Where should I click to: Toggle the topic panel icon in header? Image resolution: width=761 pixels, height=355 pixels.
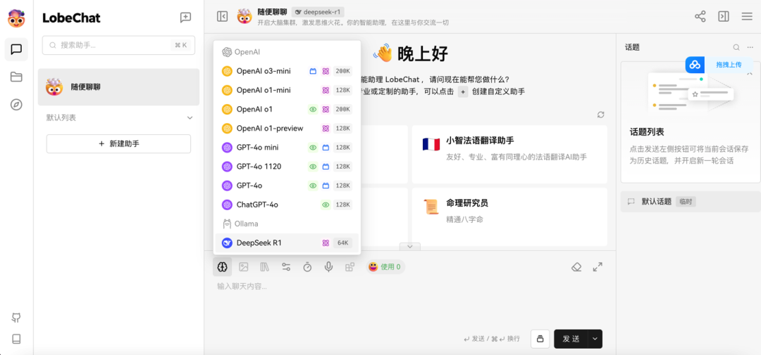click(724, 16)
